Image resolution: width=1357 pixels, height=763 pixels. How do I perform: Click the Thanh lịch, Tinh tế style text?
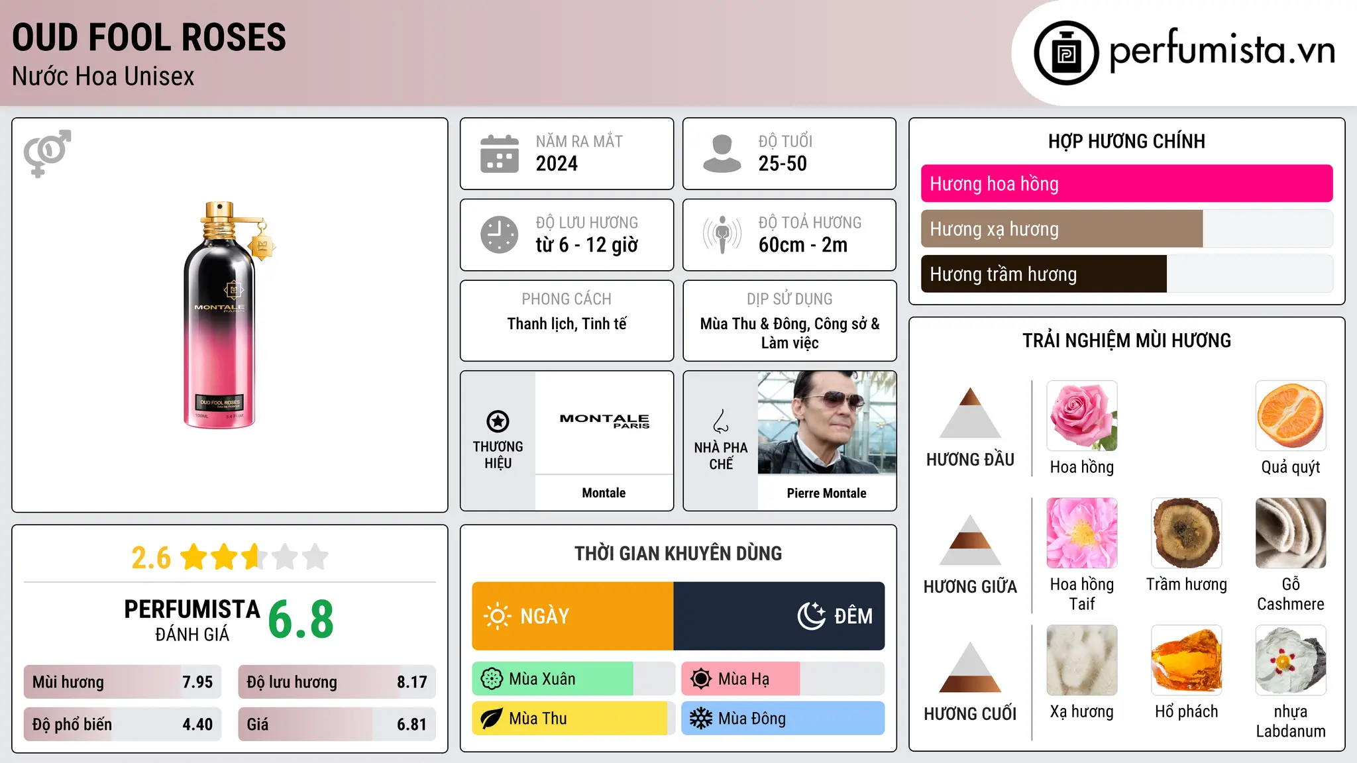coord(567,324)
